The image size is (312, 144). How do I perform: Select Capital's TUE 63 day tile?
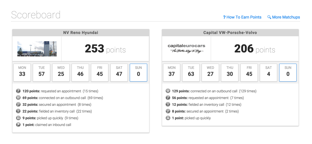(x=191, y=73)
